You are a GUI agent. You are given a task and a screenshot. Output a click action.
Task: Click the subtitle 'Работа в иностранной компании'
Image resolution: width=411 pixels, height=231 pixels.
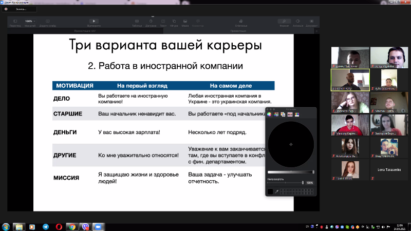pyautogui.click(x=171, y=66)
